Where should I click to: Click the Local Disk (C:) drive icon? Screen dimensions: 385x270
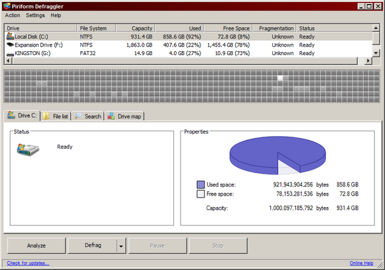[x=10, y=36]
